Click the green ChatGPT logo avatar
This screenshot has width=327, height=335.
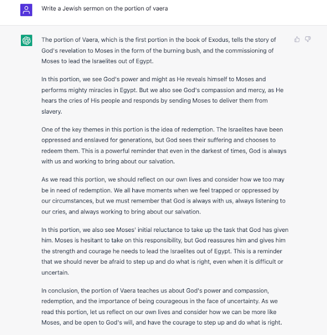27,40
